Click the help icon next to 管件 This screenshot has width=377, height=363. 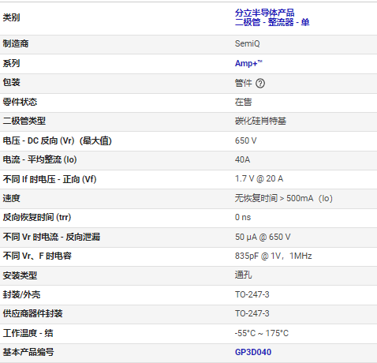click(260, 84)
